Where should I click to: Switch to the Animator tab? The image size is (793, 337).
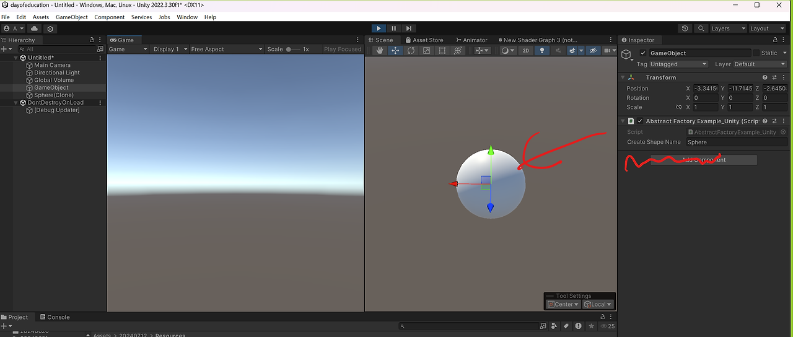(x=471, y=40)
